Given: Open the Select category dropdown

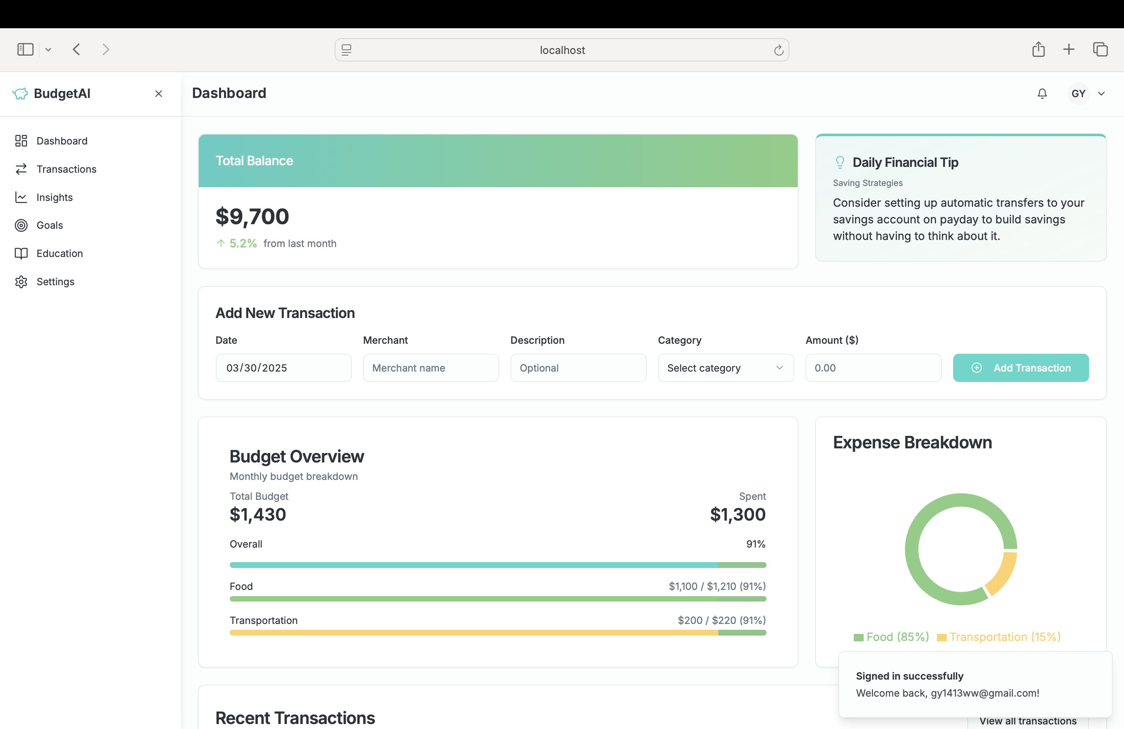Looking at the screenshot, I should coord(725,368).
